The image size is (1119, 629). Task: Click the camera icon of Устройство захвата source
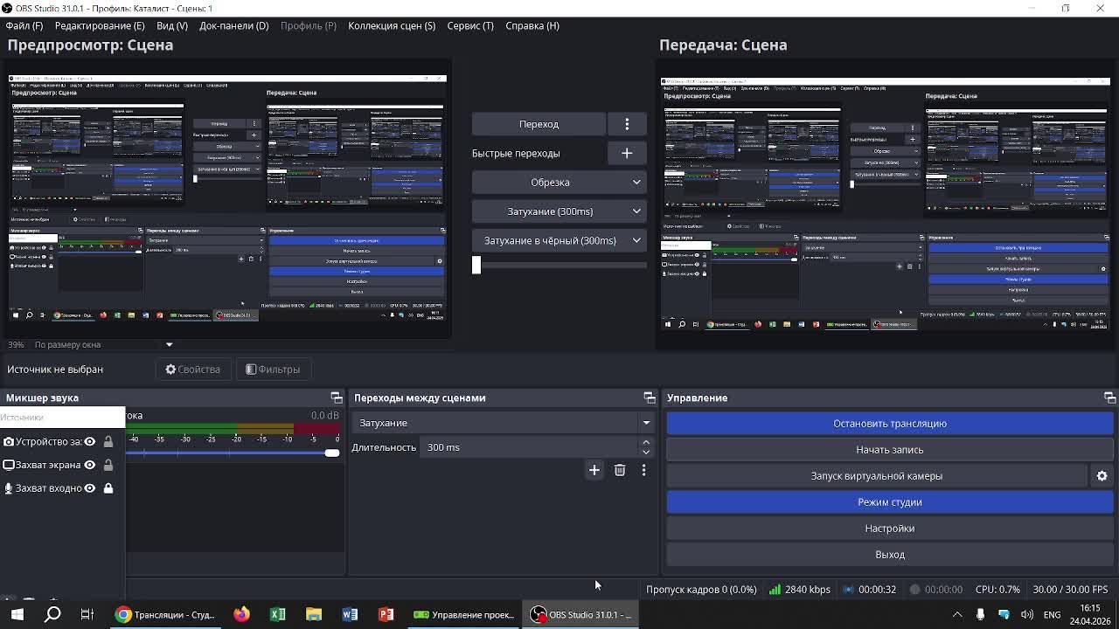(9, 442)
